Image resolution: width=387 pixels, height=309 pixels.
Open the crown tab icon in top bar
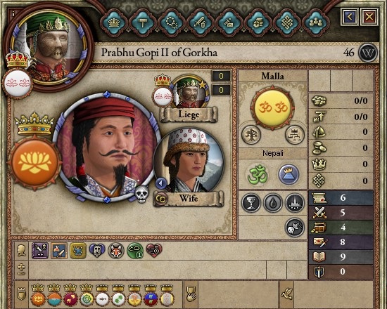point(114,23)
